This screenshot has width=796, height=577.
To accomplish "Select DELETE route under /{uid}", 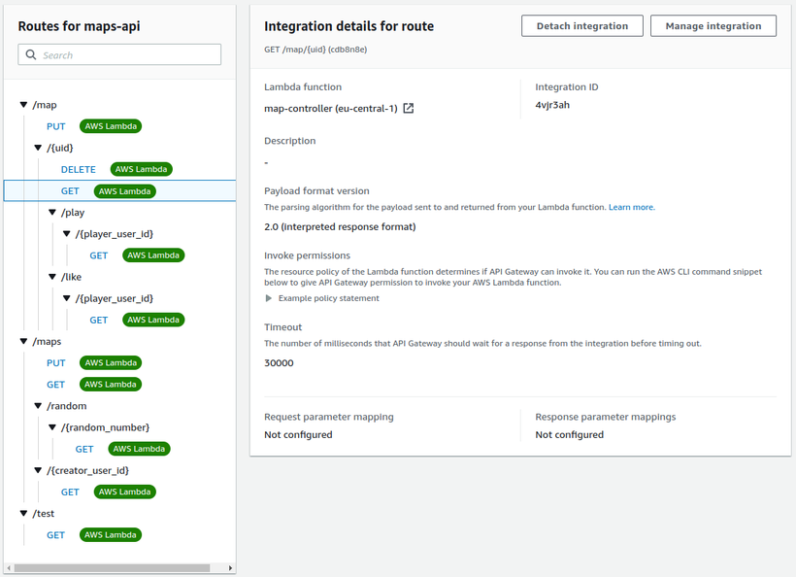I will pos(79,170).
